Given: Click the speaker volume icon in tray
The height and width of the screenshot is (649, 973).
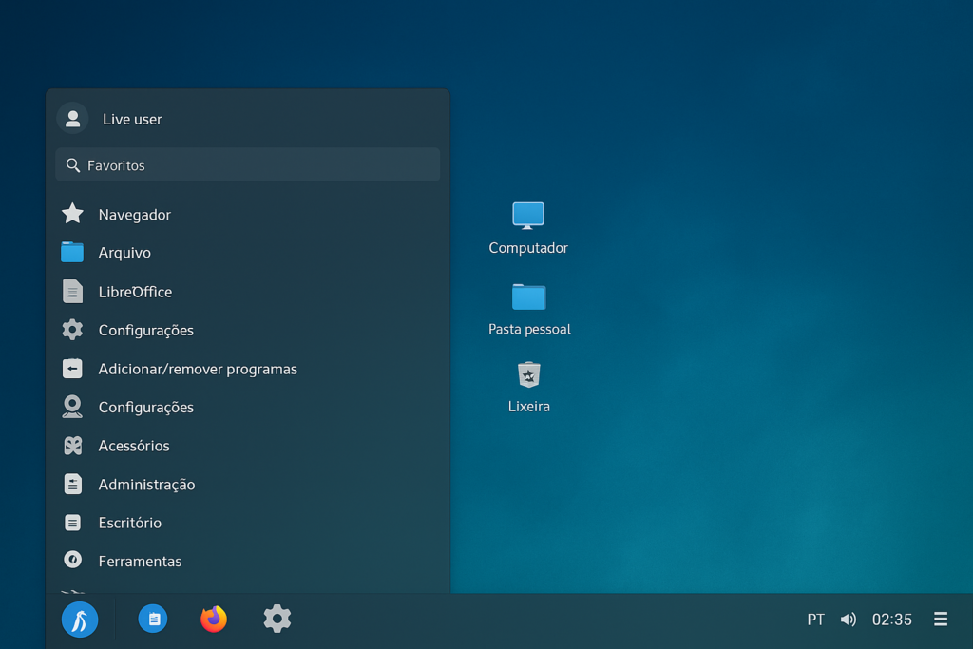Looking at the screenshot, I should [x=848, y=620].
